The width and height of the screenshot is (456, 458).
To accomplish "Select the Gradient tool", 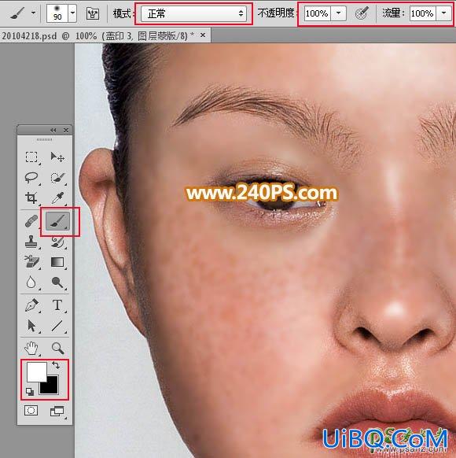I will 57,262.
